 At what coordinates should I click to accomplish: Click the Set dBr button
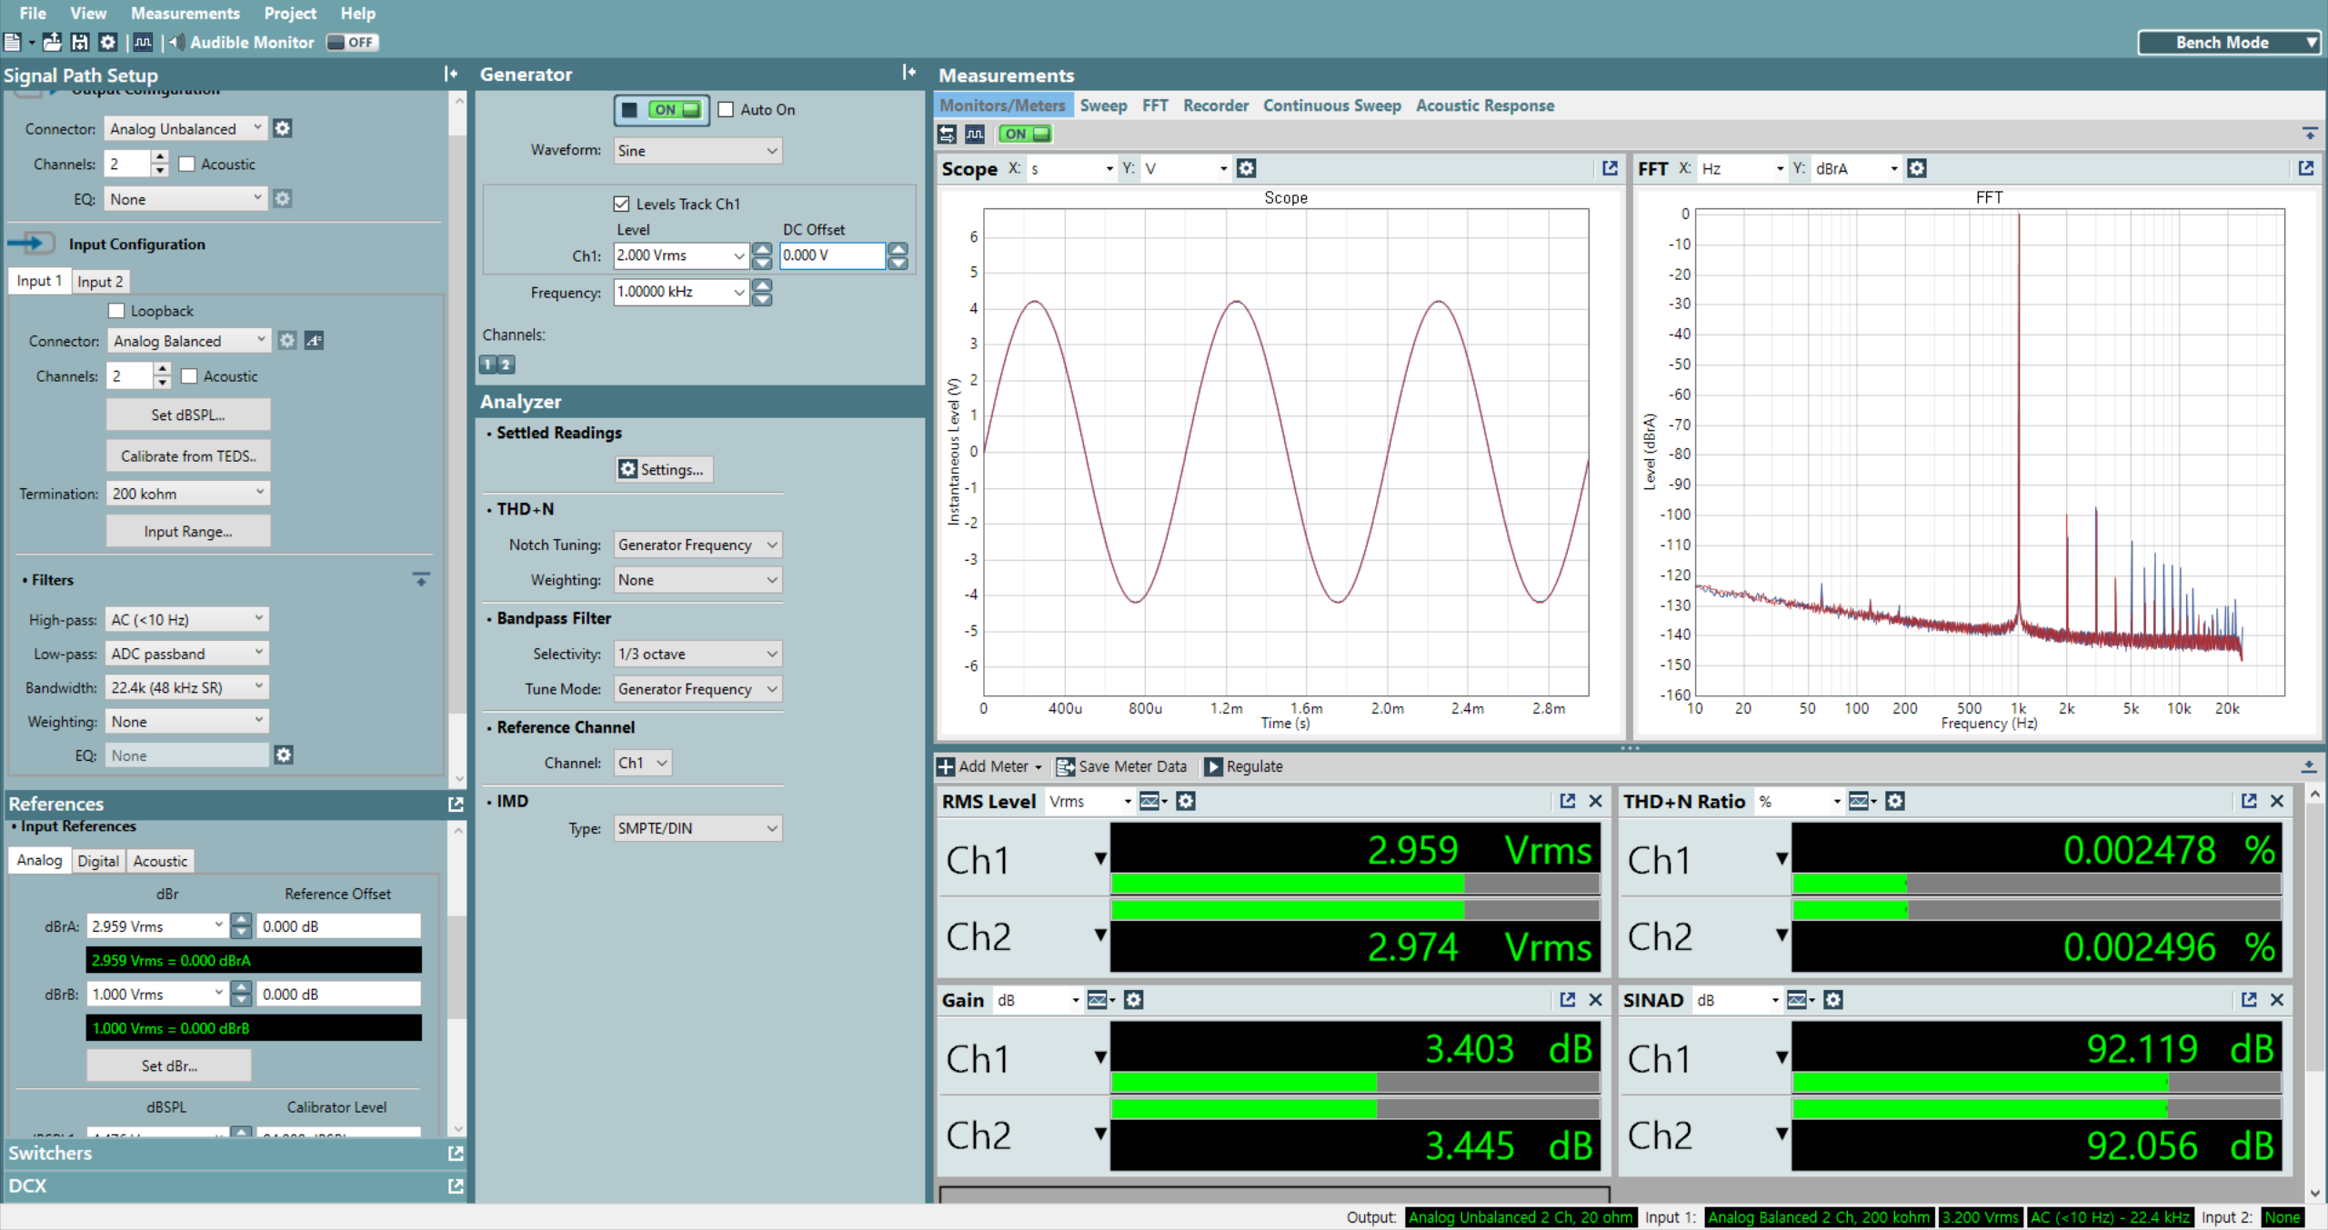[169, 1065]
